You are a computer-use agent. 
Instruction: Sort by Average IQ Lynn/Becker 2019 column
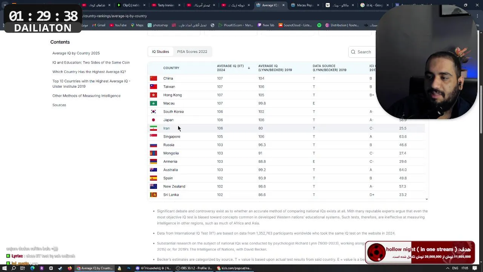click(275, 68)
